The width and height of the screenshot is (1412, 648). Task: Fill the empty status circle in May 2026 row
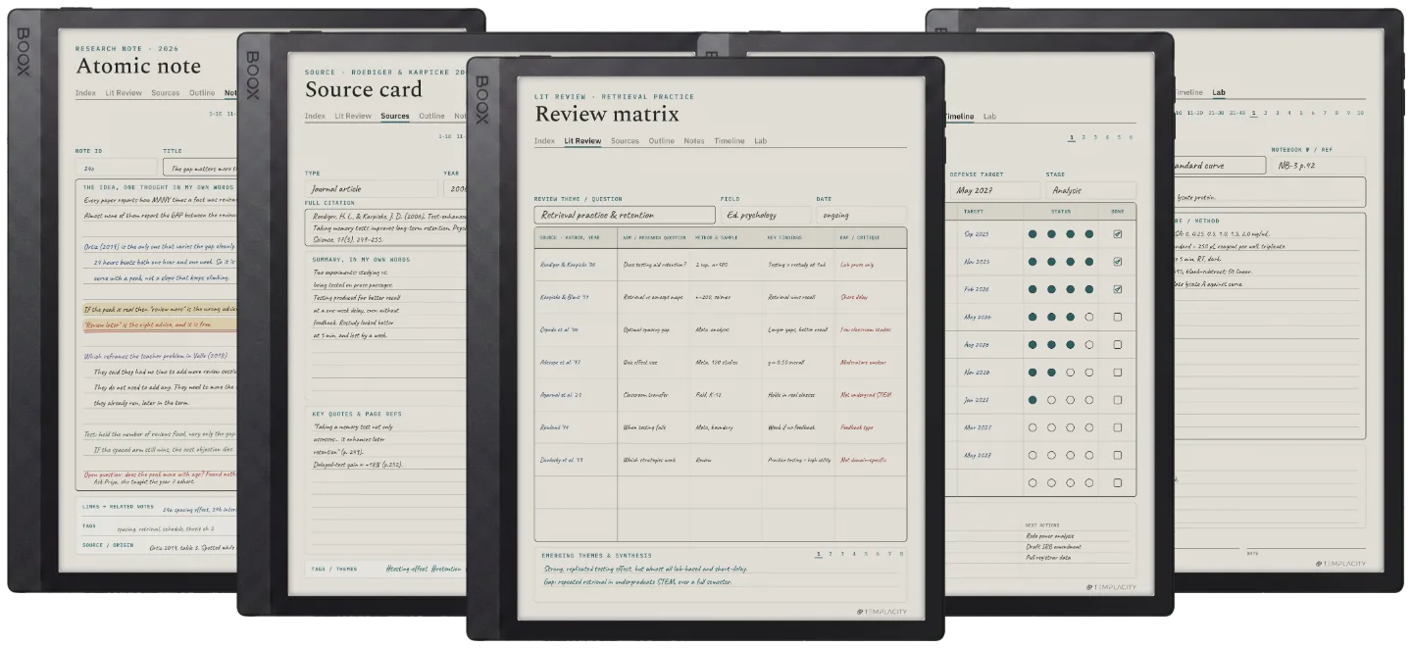click(x=1089, y=317)
